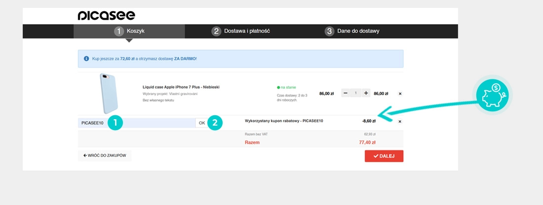
Task: Open the Koszyk step tab
Action: pos(129,31)
